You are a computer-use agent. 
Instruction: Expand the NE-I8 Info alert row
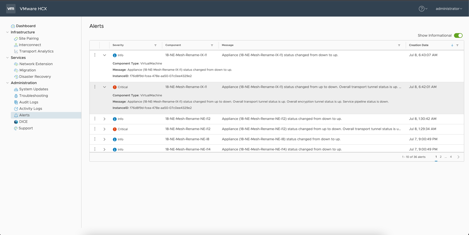[x=105, y=139]
